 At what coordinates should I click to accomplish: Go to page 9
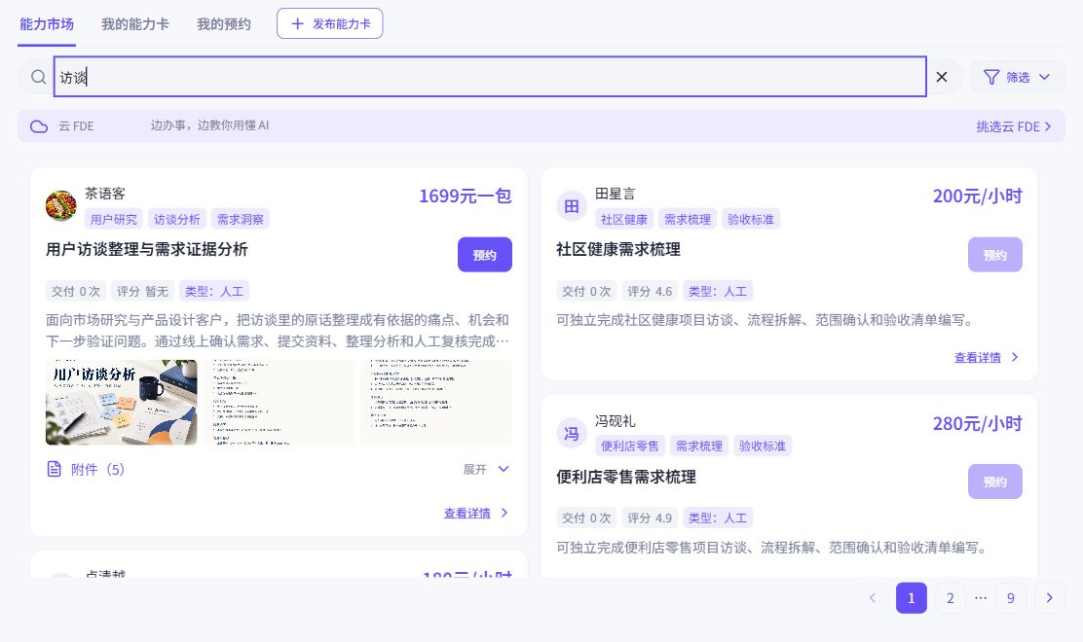pyautogui.click(x=1011, y=598)
